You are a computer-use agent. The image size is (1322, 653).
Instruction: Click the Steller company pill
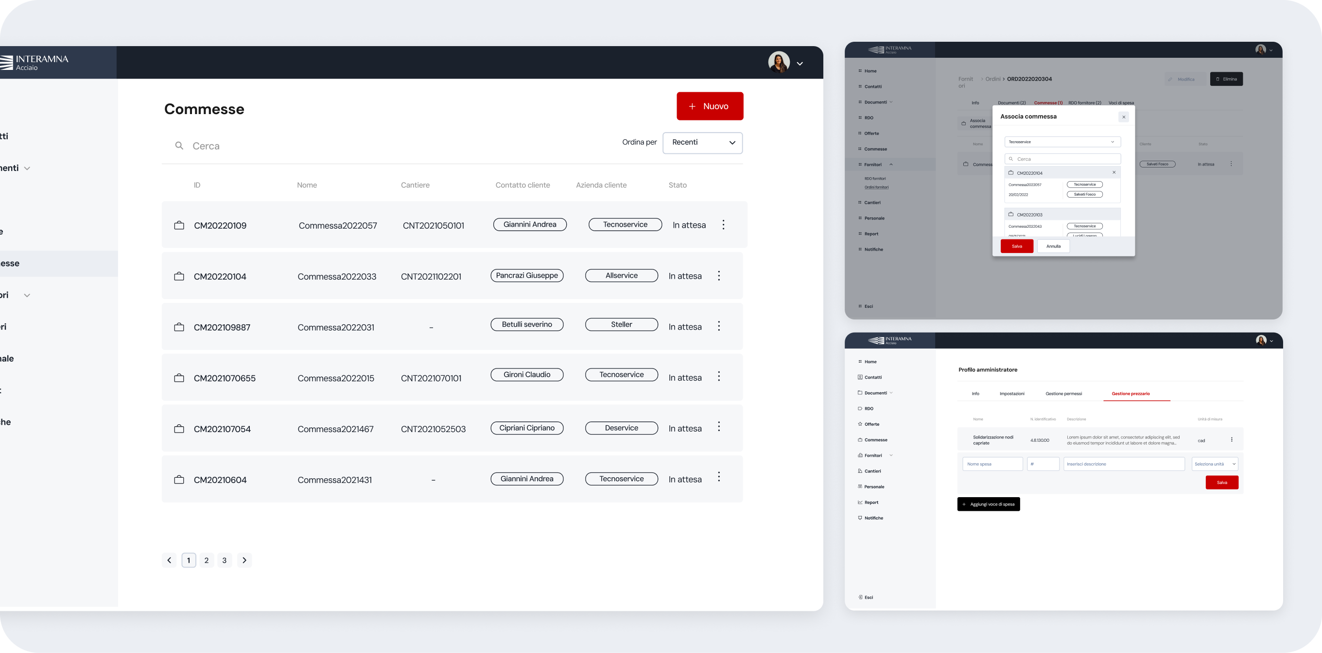pyautogui.click(x=622, y=324)
